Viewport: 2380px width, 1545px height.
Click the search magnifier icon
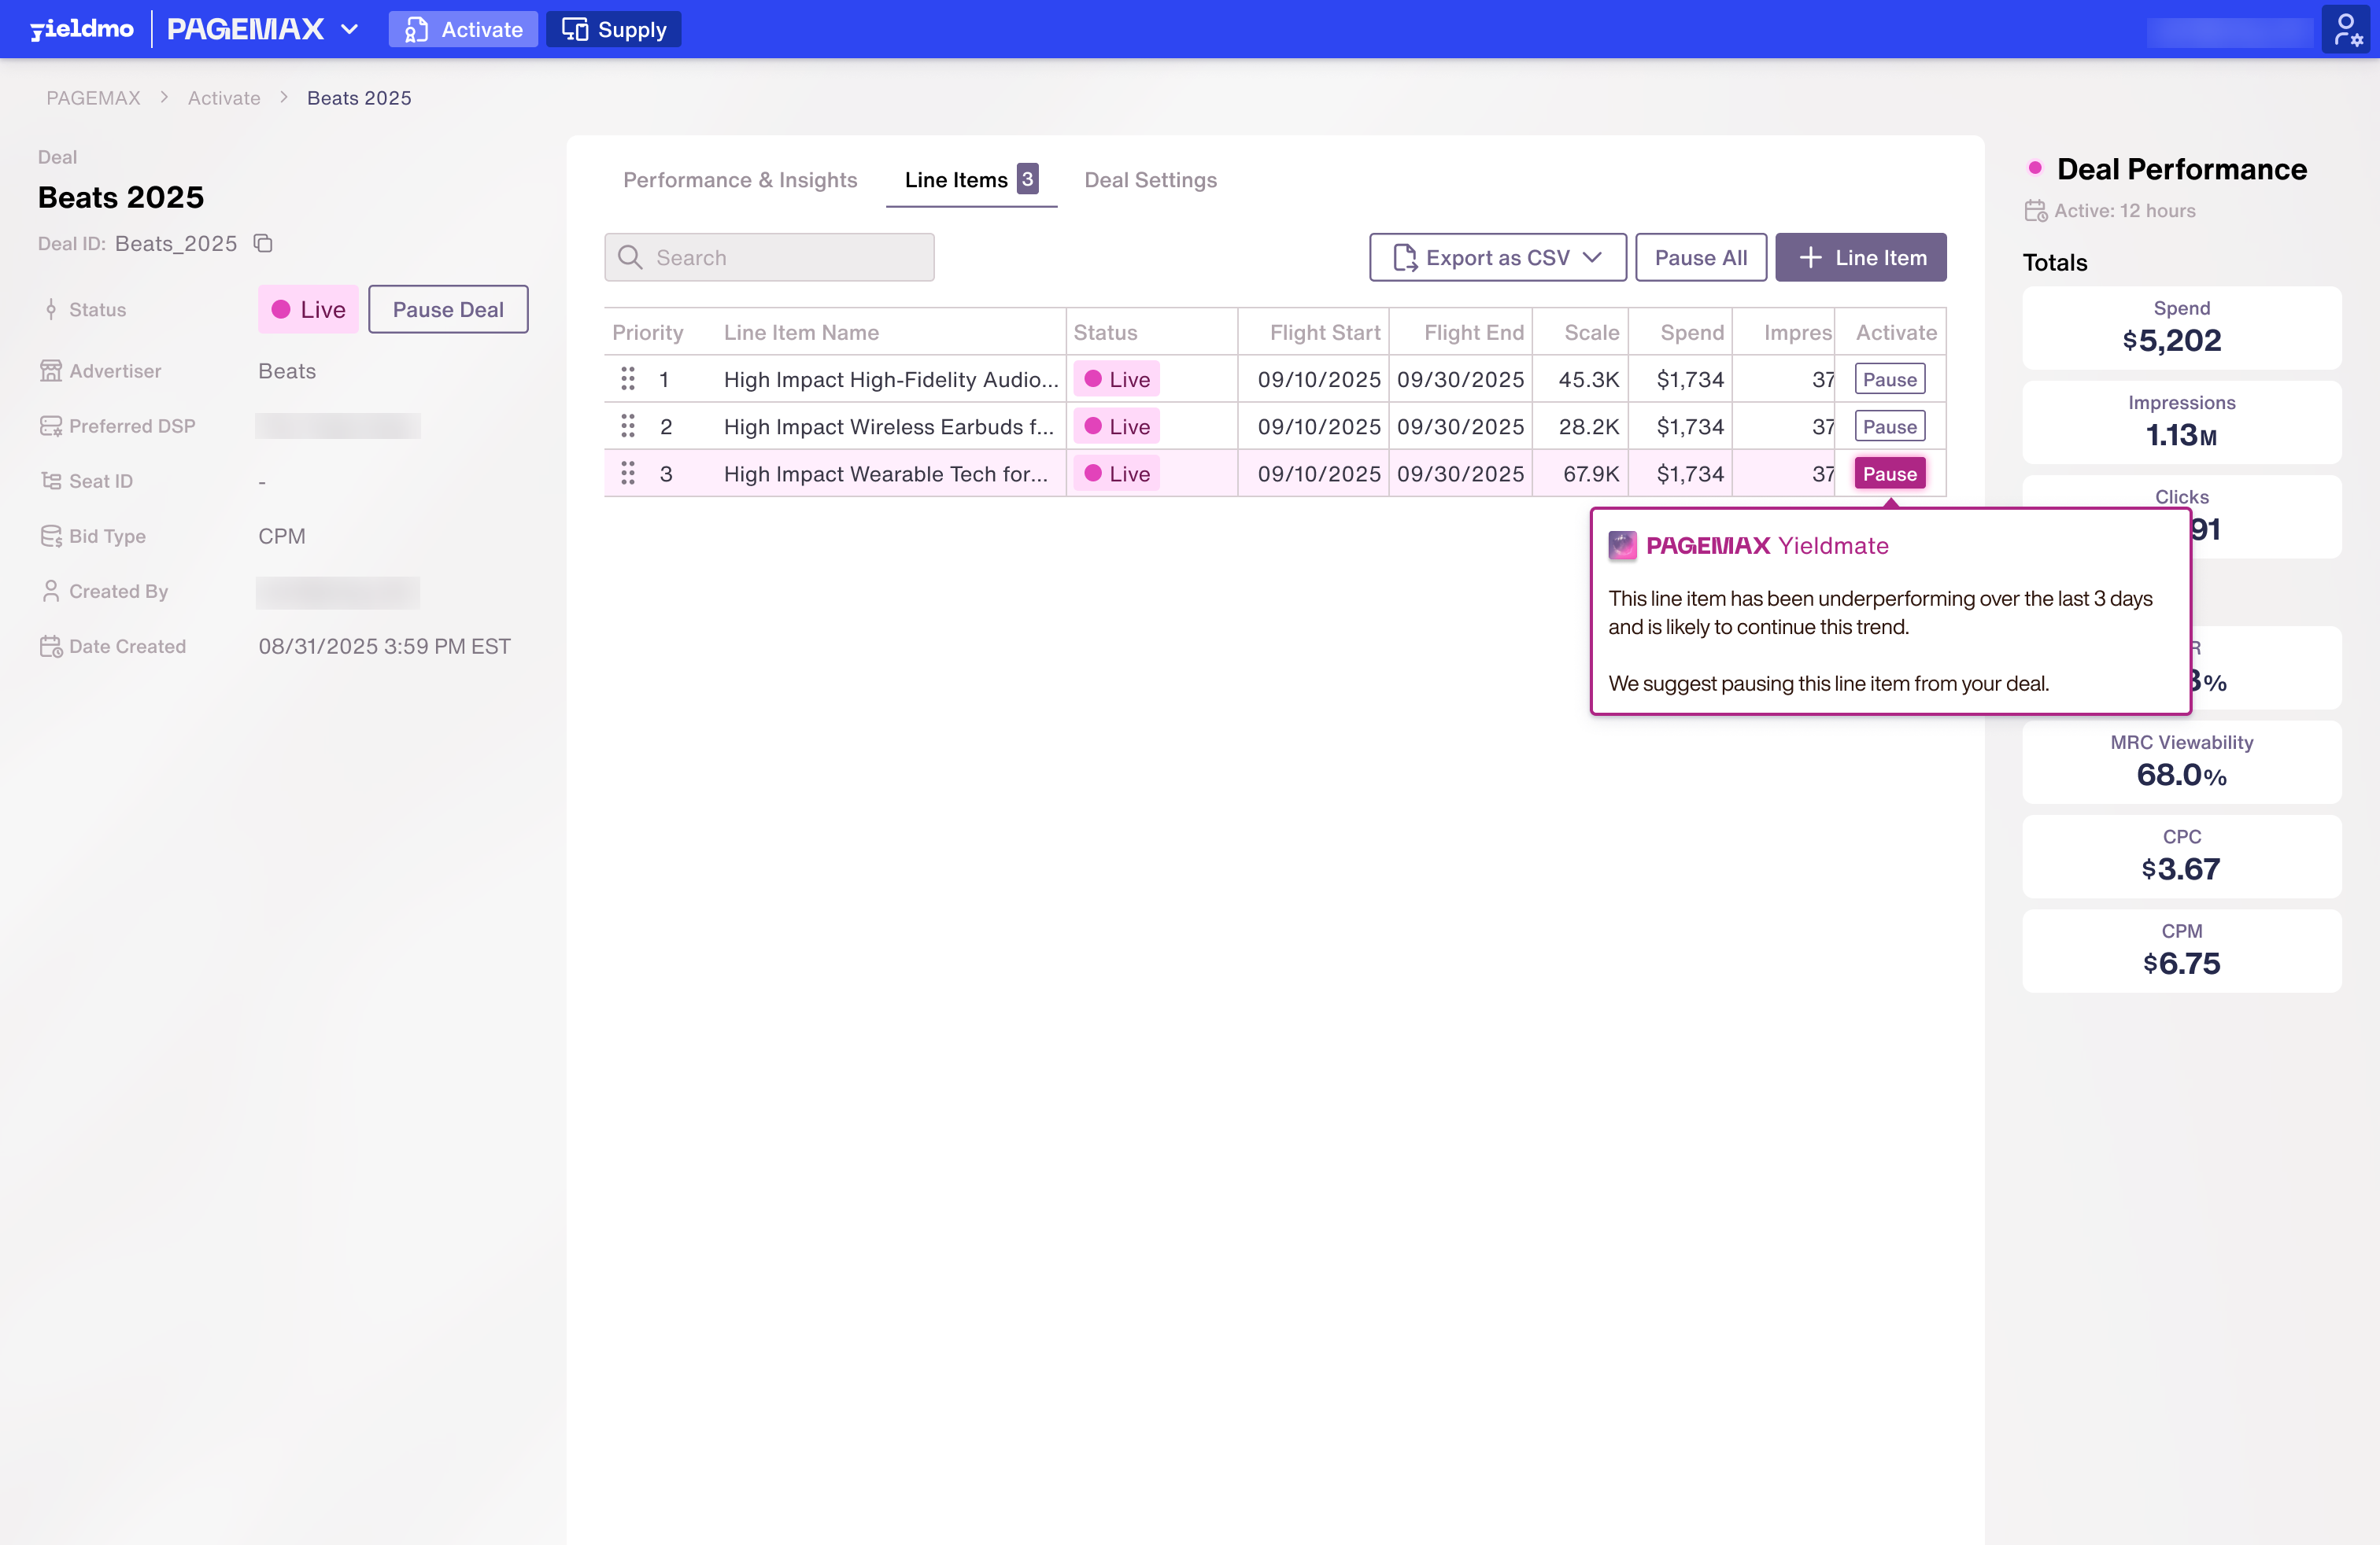pos(629,258)
